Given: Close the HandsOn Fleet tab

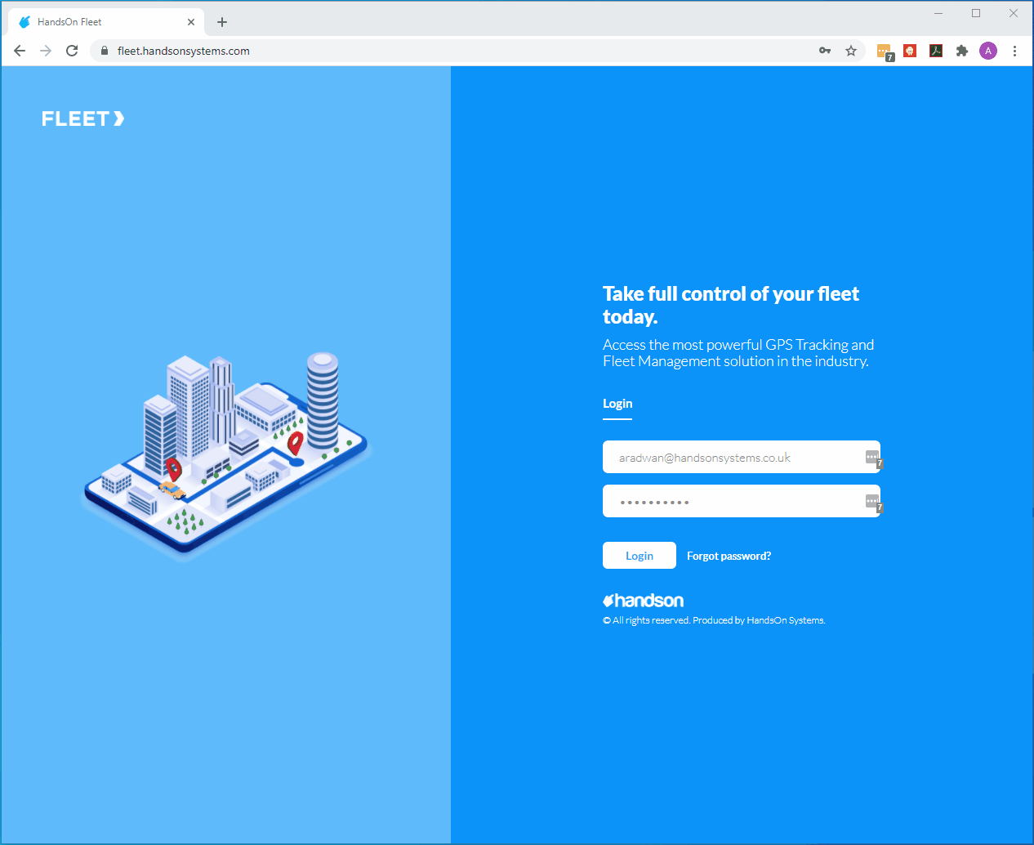Looking at the screenshot, I should [x=191, y=22].
